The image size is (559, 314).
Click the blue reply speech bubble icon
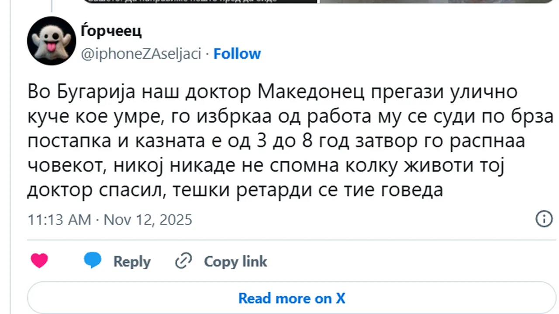pos(92,260)
